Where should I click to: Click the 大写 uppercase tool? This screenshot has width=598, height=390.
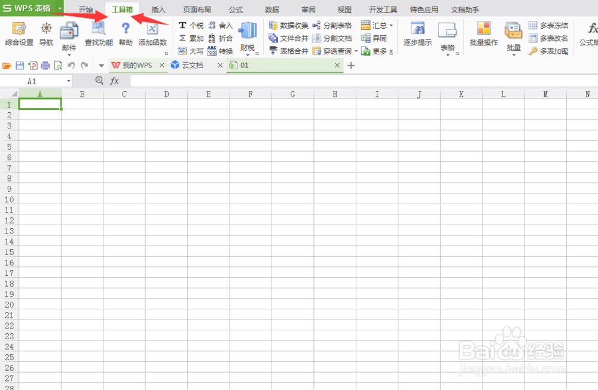(x=191, y=51)
